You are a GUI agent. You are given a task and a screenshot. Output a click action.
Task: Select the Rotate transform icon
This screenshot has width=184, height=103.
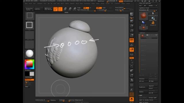[x=74, y=9]
